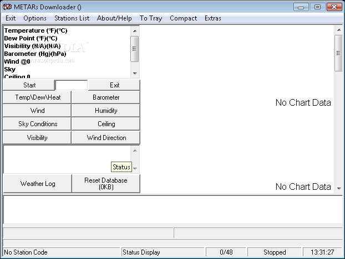The width and height of the screenshot is (345, 259).
Task: Open the Options menu
Action: point(35,18)
